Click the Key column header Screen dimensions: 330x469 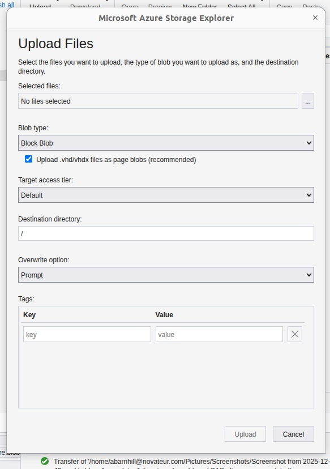click(x=29, y=315)
